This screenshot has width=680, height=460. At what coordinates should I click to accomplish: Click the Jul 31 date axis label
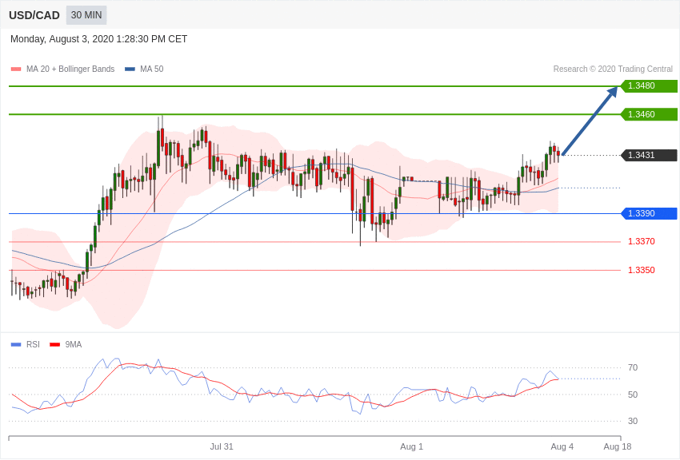(222, 446)
